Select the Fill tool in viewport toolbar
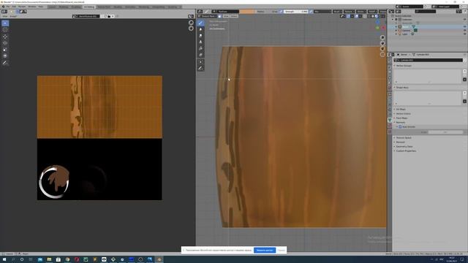Image resolution: width=468 pixels, height=263 pixels. click(200, 48)
